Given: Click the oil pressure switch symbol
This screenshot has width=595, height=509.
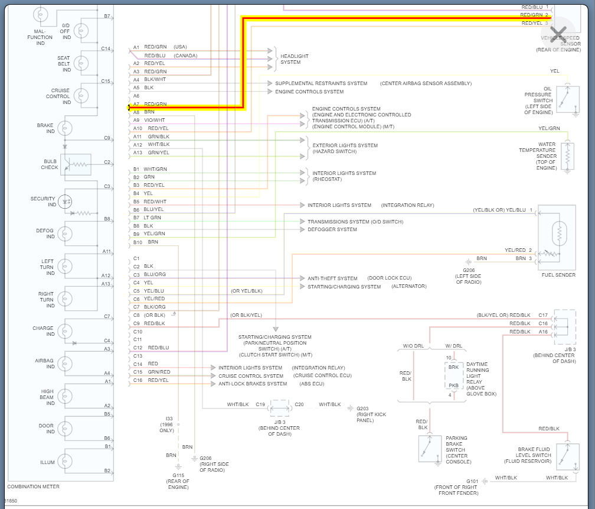Looking at the screenshot, I should pos(568,98).
